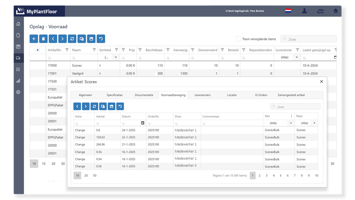This screenshot has width=355, height=200.
Task: Open the settings gear in left sidebar
Action: [x=18, y=92]
